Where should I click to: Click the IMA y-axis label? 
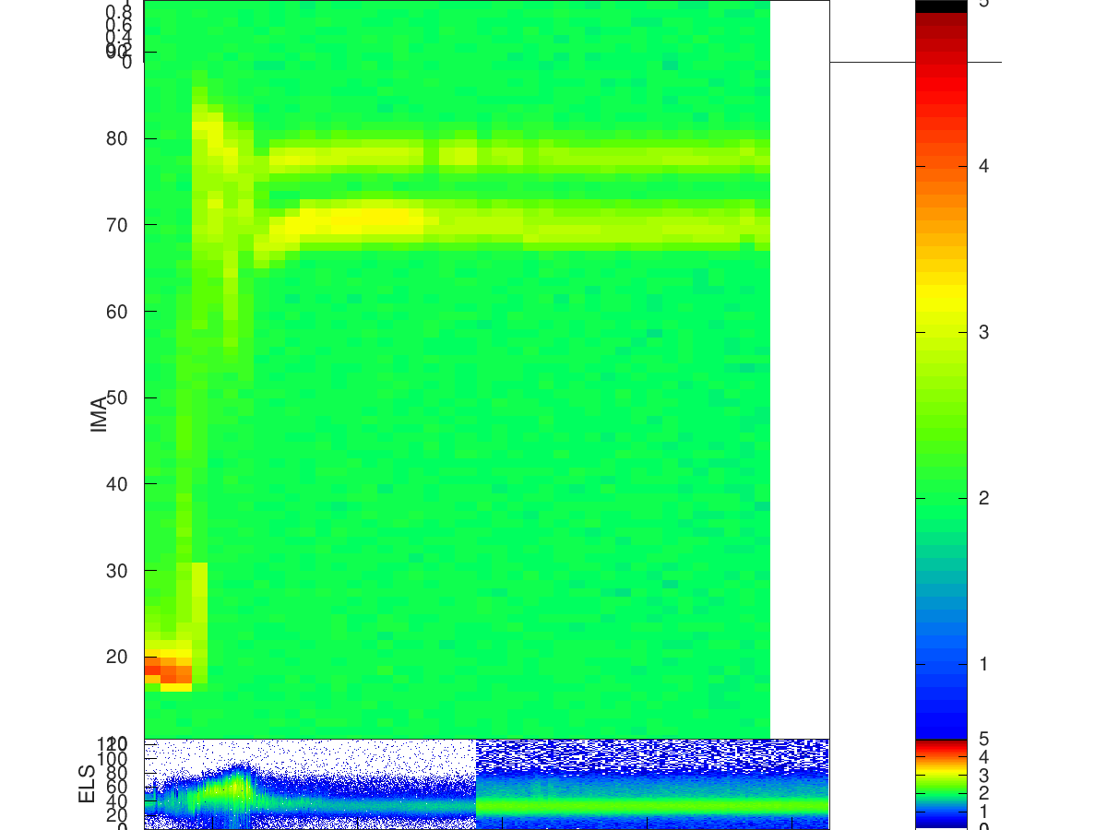[x=100, y=414]
